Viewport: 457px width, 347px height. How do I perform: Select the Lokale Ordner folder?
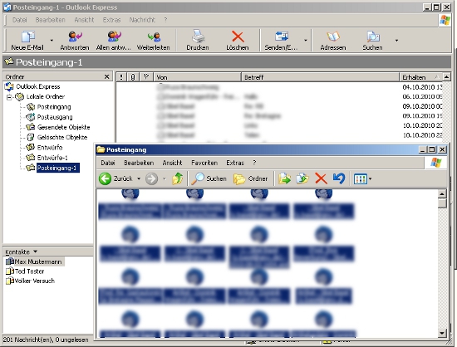45,96
